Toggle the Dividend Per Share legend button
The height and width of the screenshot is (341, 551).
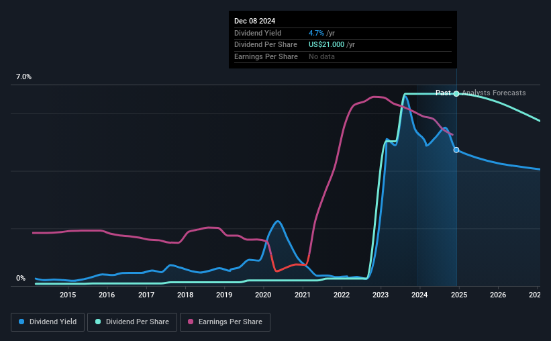[132, 322]
